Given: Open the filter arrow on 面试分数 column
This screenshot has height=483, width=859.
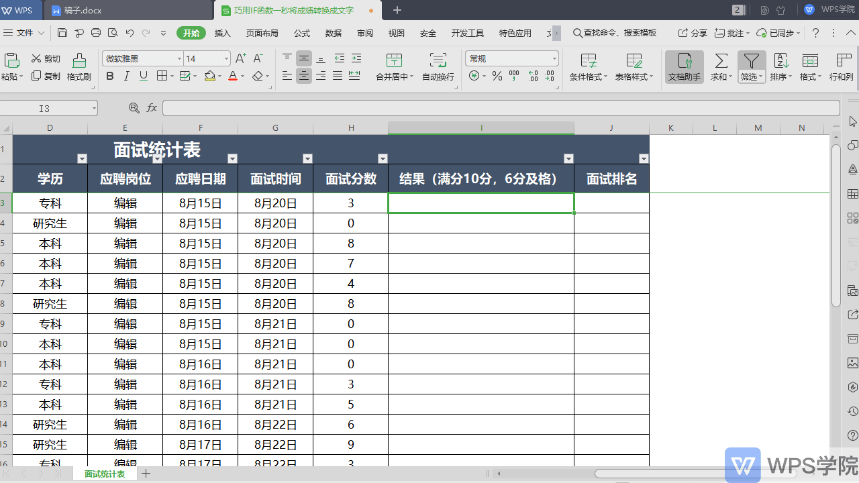Looking at the screenshot, I should tap(383, 158).
